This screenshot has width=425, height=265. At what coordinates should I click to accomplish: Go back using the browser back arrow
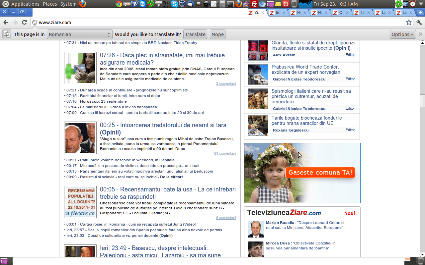point(6,23)
